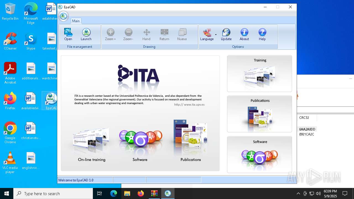Image resolution: width=354 pixels, height=199 pixels.
Task: Open Task View on the taskbar
Action: pos(100,193)
